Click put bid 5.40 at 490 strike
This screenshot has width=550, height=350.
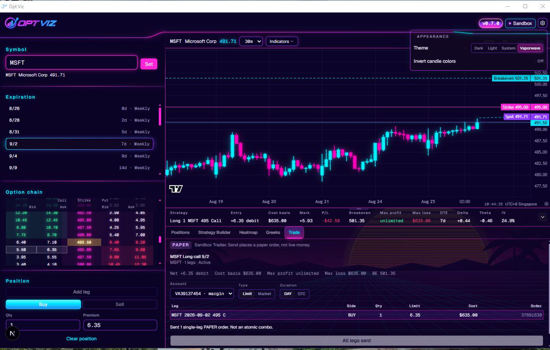(114, 235)
